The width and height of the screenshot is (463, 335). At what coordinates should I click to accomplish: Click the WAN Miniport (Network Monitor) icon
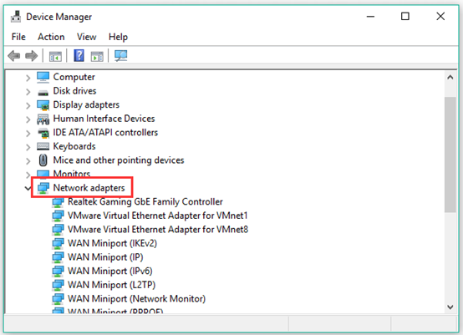(58, 299)
